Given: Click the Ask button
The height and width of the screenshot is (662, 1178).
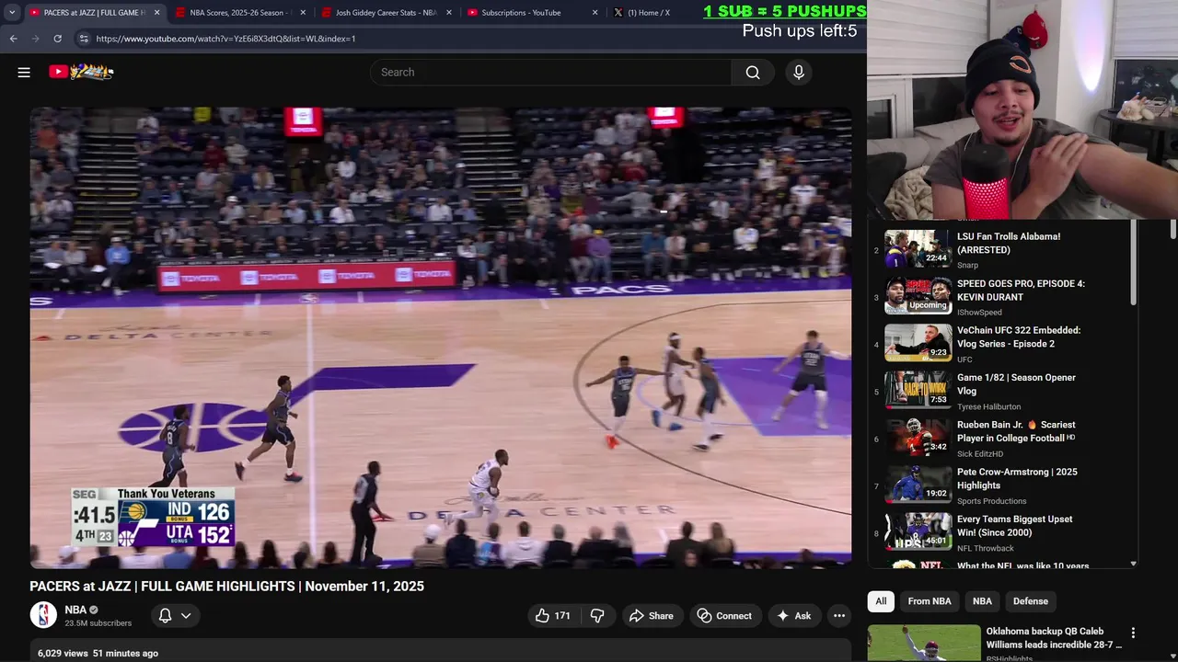Looking at the screenshot, I should pos(794,616).
